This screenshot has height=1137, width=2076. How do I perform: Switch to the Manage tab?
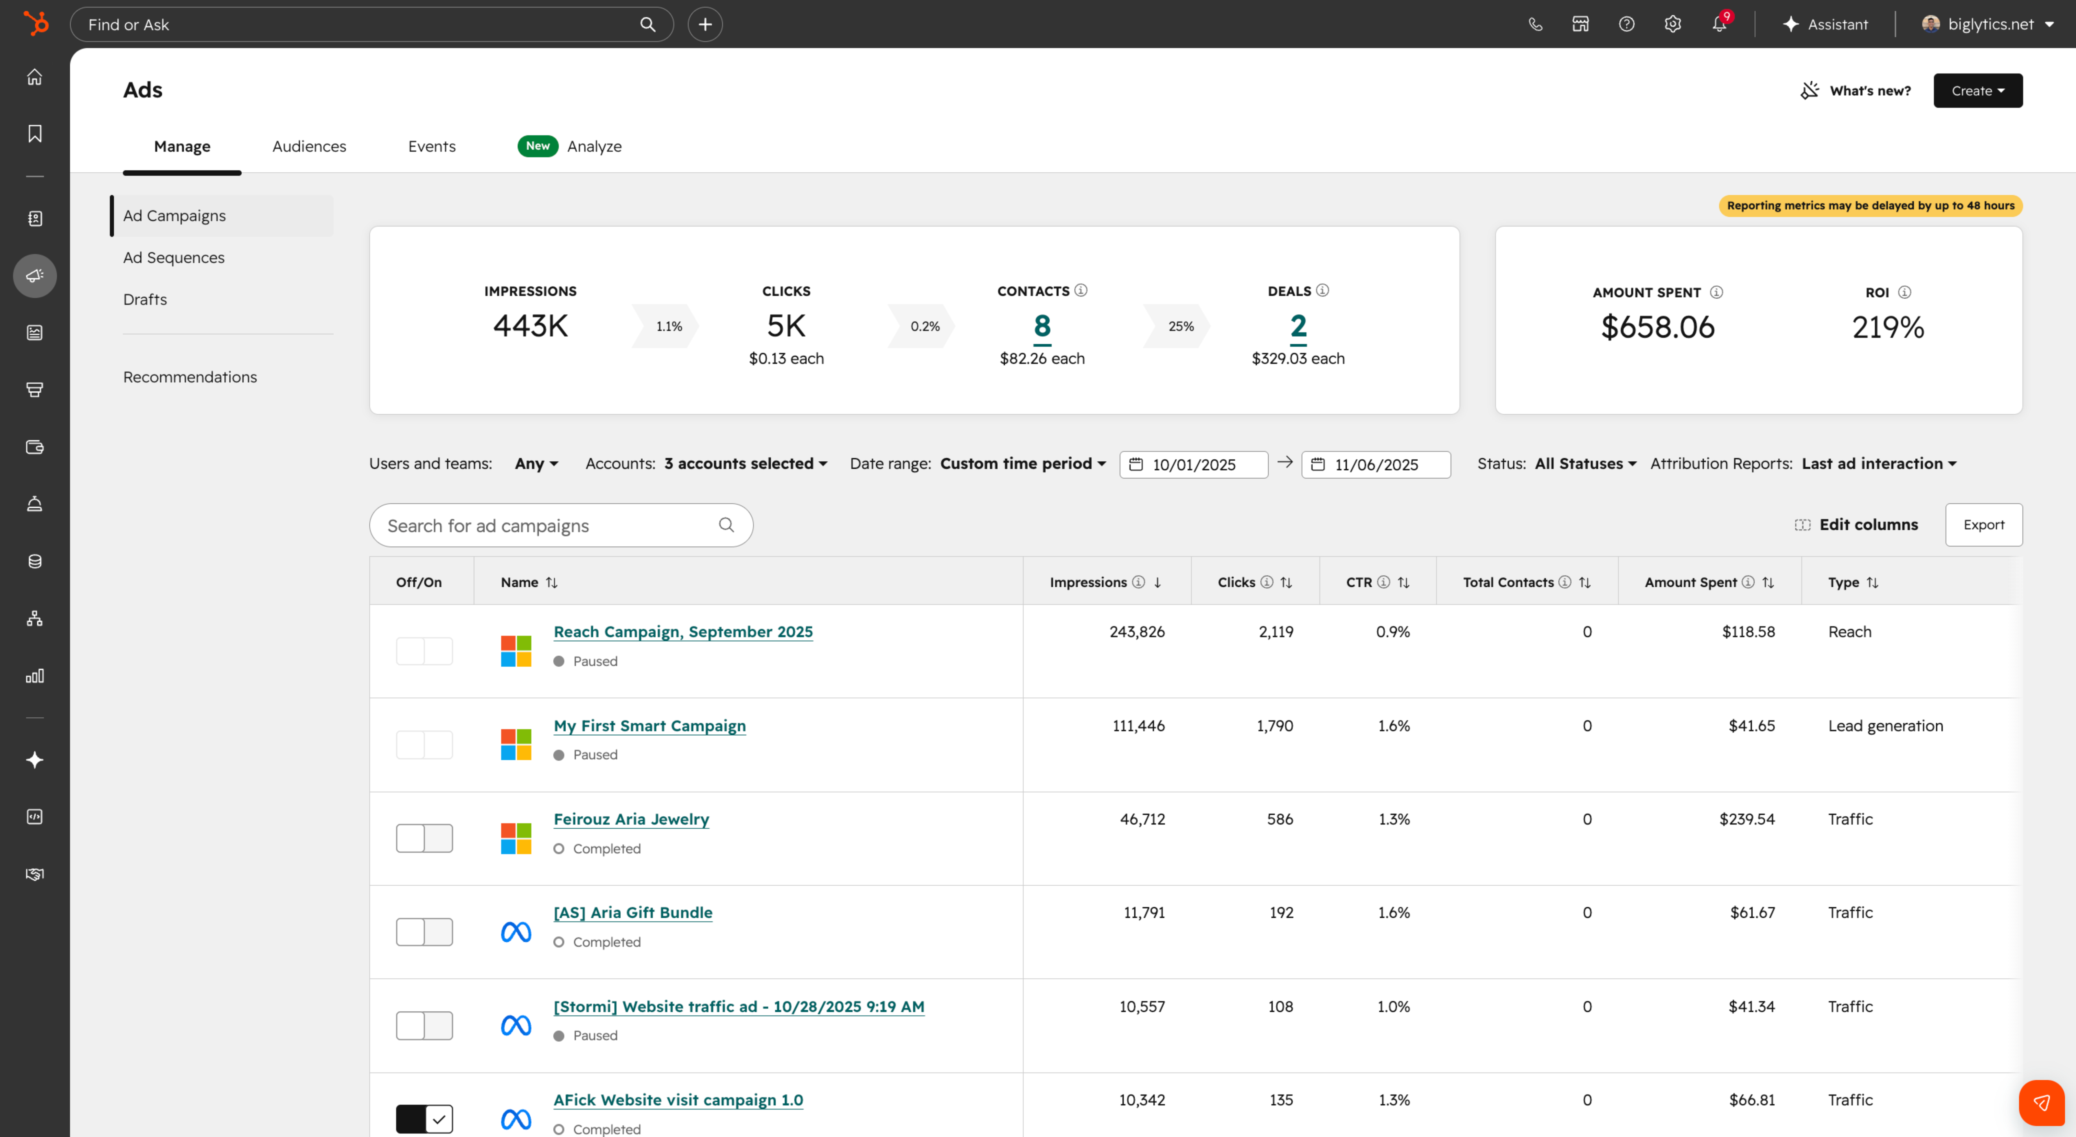pos(182,146)
